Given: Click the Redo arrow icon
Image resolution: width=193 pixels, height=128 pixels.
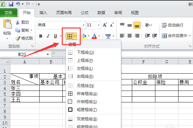Looking at the screenshot, I should (x=28, y=4).
